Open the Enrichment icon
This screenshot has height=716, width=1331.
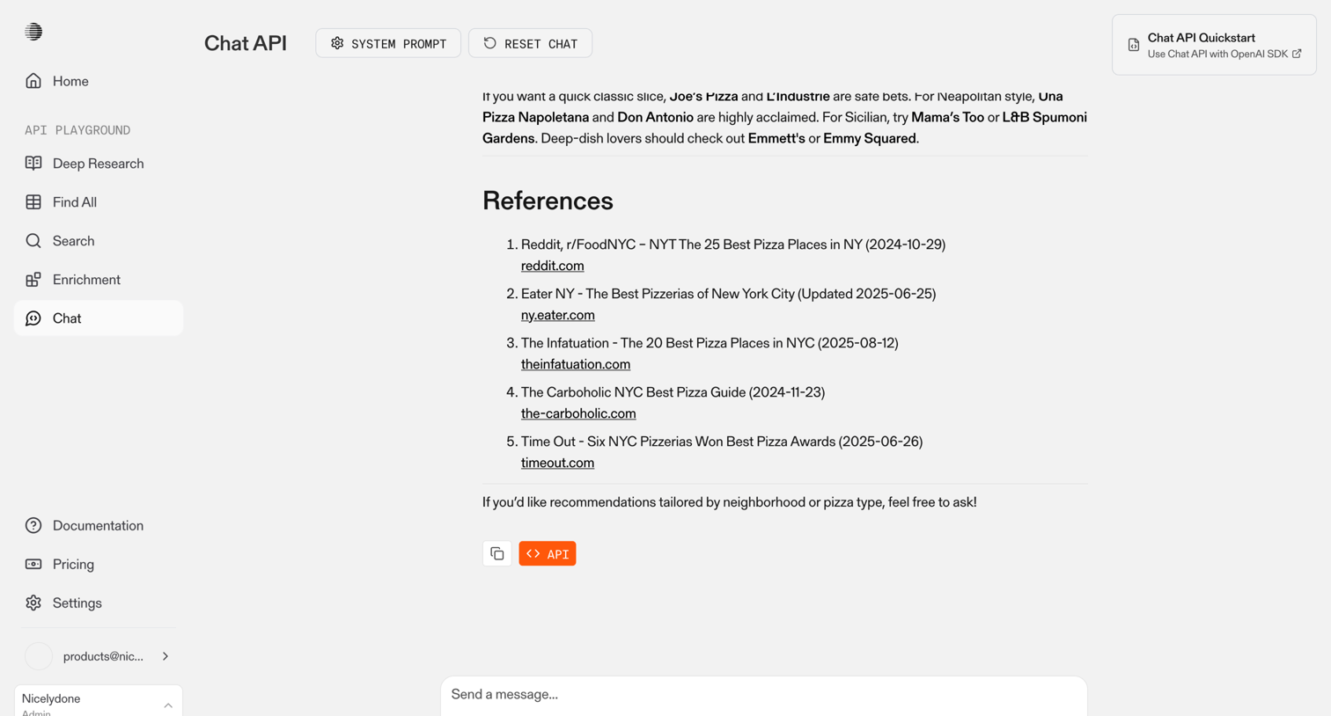pyautogui.click(x=33, y=280)
